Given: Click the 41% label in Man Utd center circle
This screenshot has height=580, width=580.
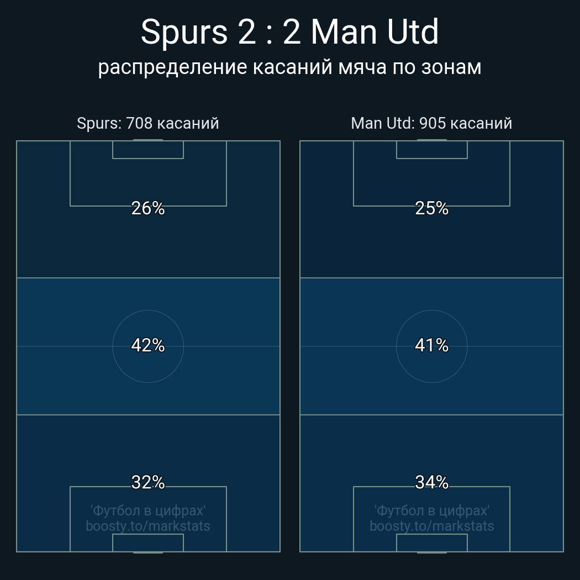Looking at the screenshot, I should [431, 345].
